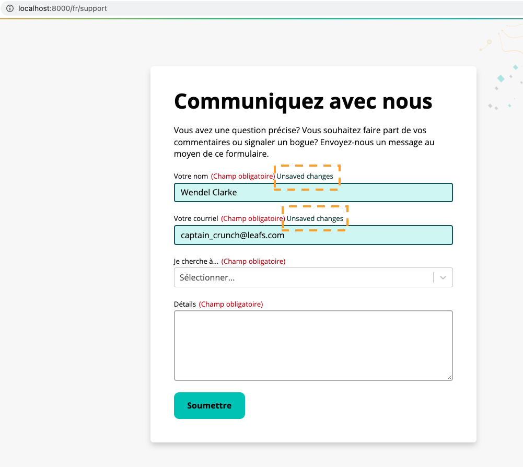The image size is (523, 467).
Task: Click the intro paragraph starting Vous avez une question
Action: [304, 142]
